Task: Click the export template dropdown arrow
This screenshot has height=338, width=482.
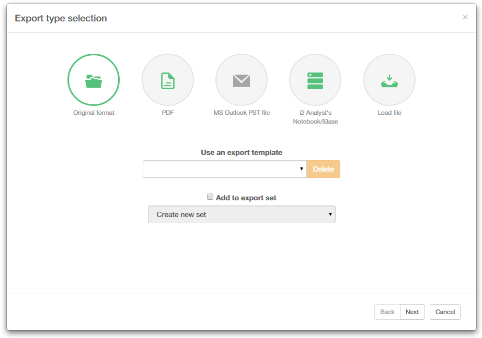Action: 302,168
